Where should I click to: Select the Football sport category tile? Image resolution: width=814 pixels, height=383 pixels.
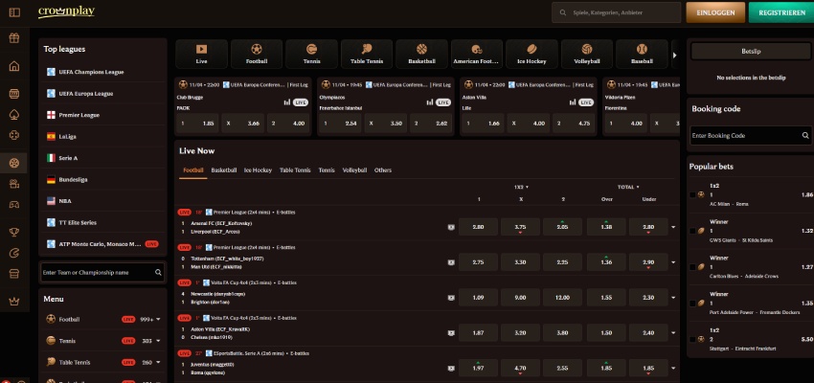(x=257, y=54)
